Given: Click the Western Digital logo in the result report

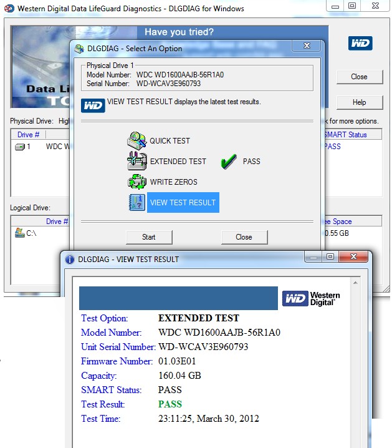Looking at the screenshot, I should (311, 299).
